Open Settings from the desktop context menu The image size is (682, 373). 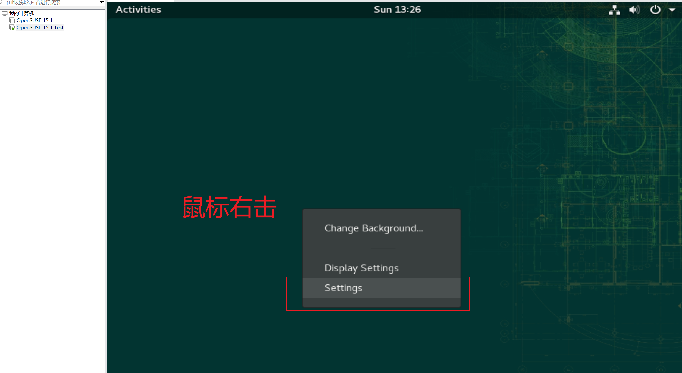[x=343, y=288]
